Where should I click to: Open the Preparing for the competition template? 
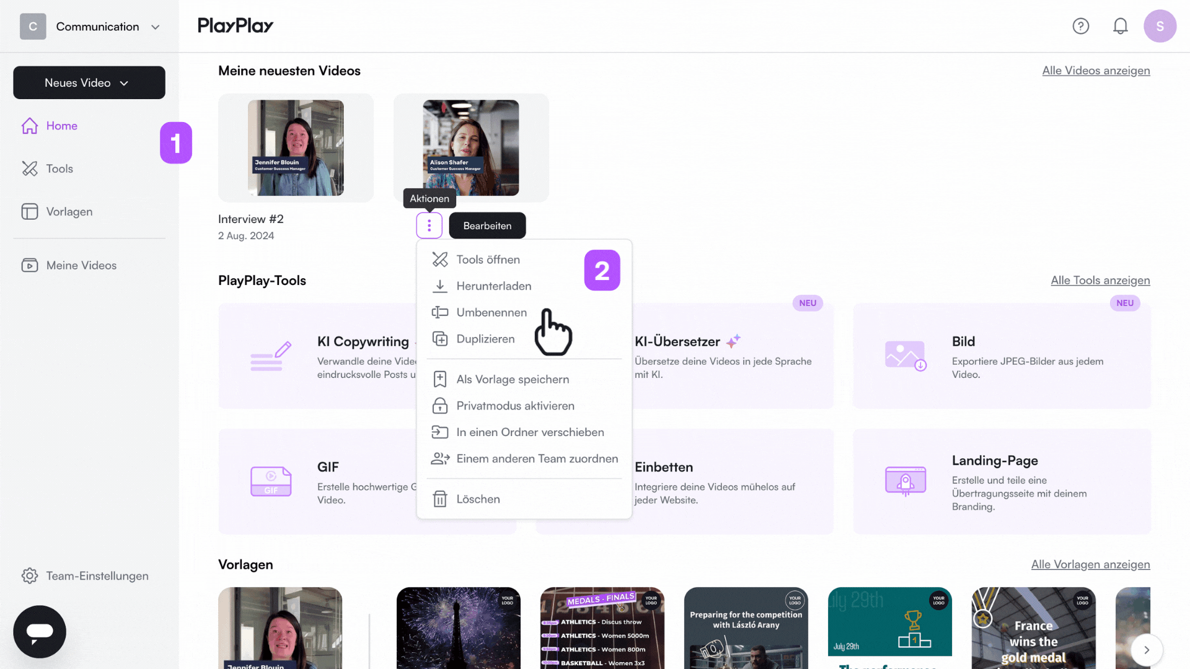[x=746, y=628]
